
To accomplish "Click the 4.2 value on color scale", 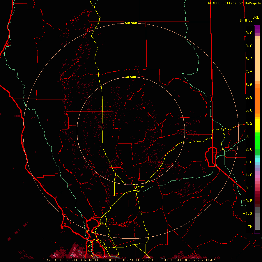I will pos(249,123).
